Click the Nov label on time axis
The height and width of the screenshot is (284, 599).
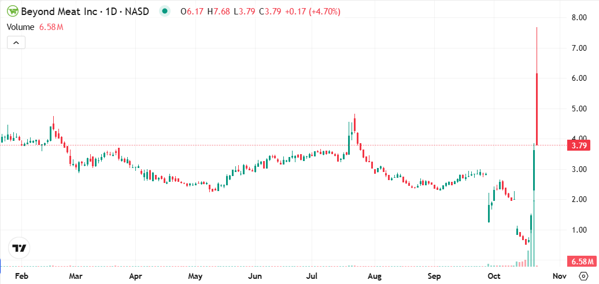pyautogui.click(x=559, y=276)
